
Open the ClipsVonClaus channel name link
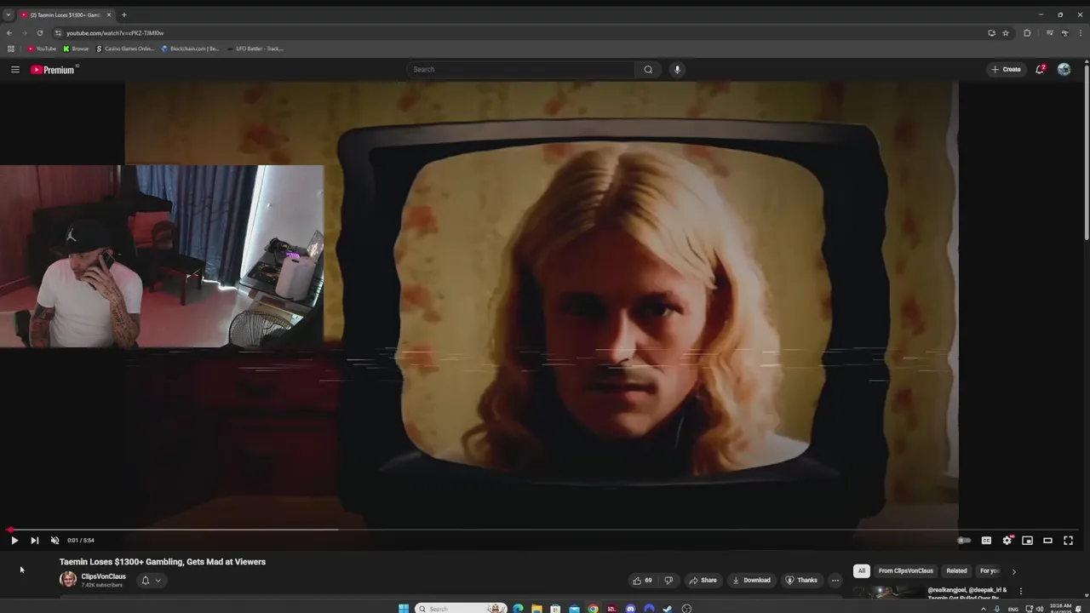(x=103, y=576)
